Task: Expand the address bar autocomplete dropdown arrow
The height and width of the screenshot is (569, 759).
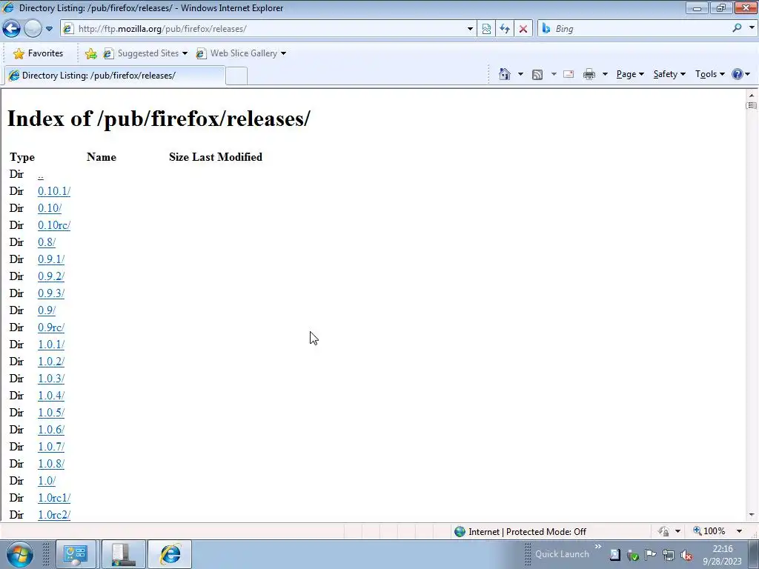Action: [470, 29]
